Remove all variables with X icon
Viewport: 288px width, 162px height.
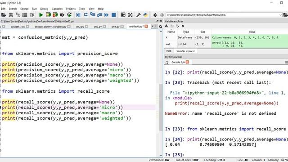183,26
